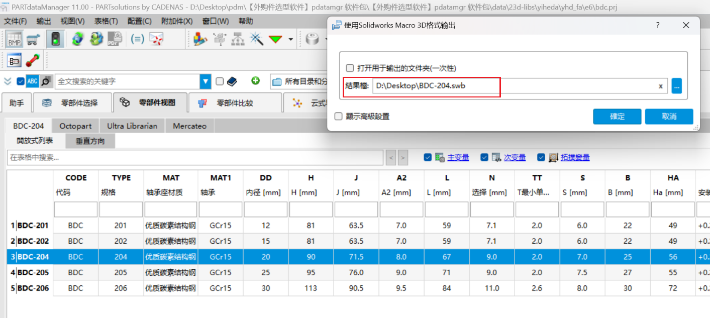710x318 pixels.
Task: Switch to the Mercateo tab
Action: [x=189, y=126]
